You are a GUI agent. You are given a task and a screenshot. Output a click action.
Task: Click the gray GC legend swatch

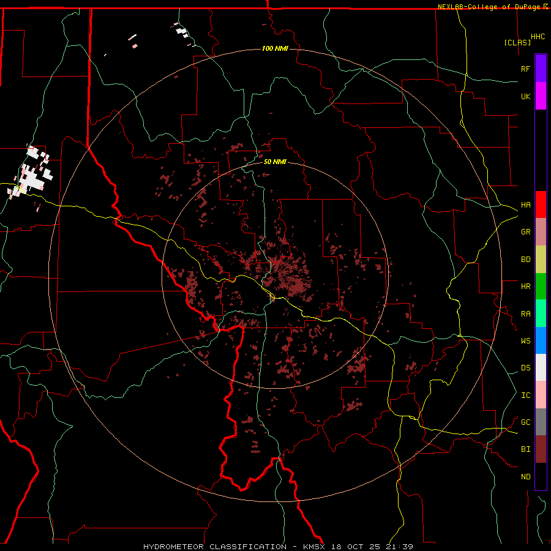click(541, 422)
